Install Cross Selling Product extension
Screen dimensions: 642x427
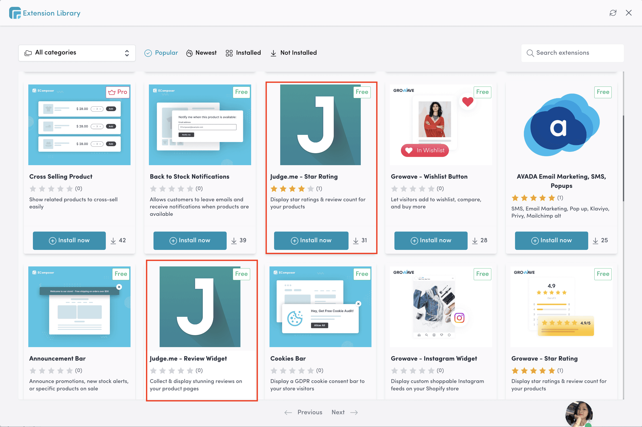coord(69,240)
